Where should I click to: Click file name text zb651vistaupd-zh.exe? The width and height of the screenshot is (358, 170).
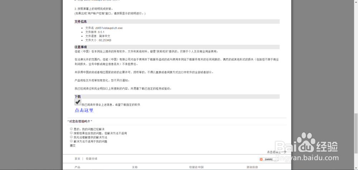tap(109, 28)
